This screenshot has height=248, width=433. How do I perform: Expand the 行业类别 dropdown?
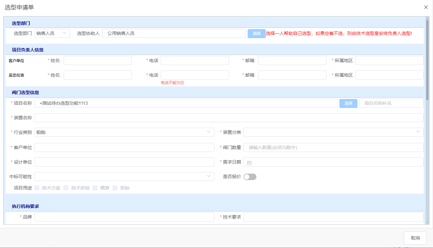tap(124, 132)
